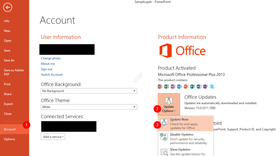This screenshot has height=156, width=276.
Task: Click the View Updates magnifier icon
Action: point(164,151)
